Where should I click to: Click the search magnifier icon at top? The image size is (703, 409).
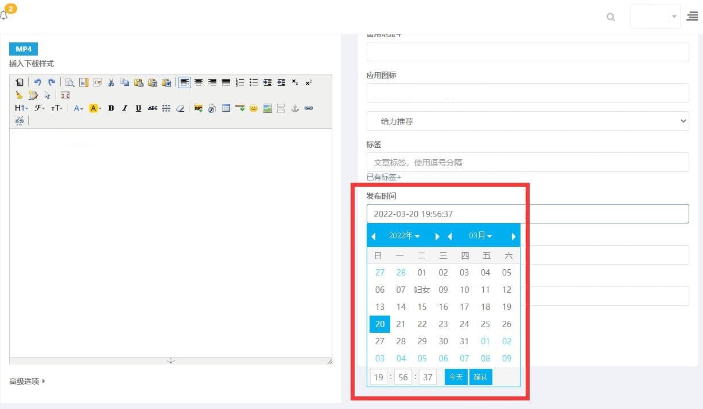pos(611,17)
